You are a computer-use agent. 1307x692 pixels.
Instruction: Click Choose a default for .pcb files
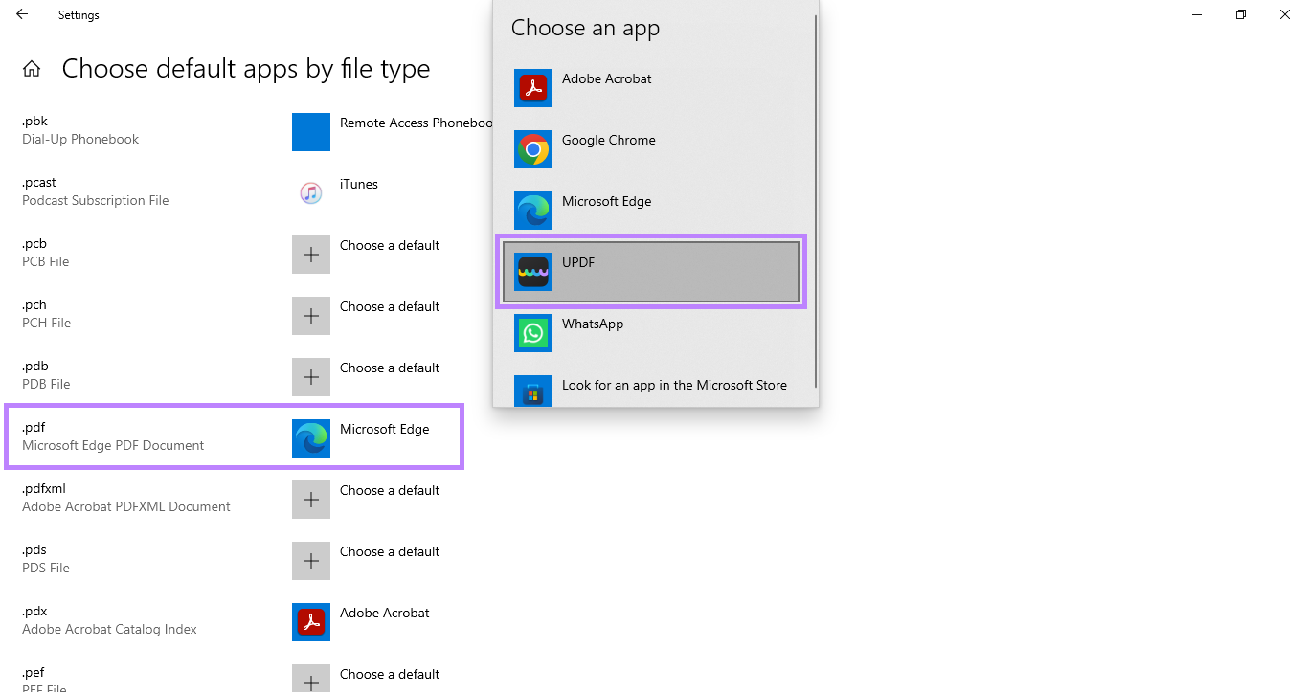[310, 254]
